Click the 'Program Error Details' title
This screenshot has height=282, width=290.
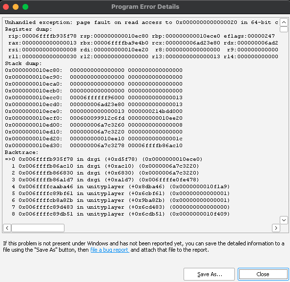tap(145, 7)
